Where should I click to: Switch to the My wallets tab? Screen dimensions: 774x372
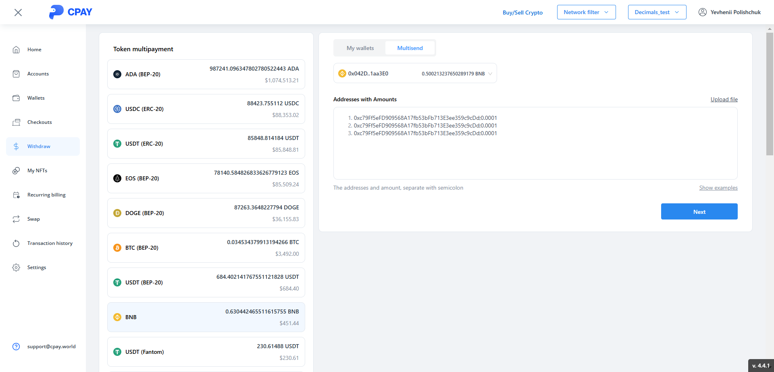[360, 48]
